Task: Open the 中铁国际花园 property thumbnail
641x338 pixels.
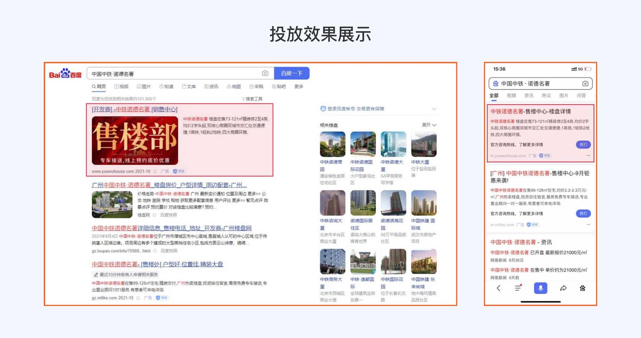Action: coord(394,262)
